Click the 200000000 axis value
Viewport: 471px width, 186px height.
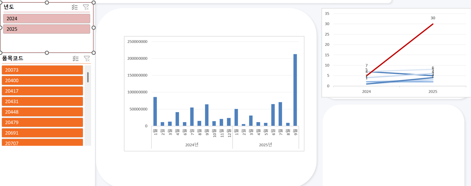click(138, 59)
